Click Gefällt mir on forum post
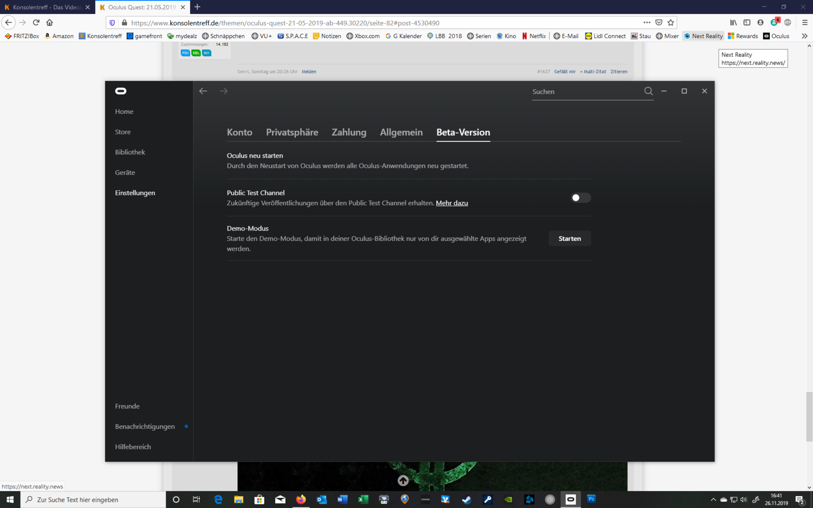The image size is (813, 508). [x=565, y=72]
